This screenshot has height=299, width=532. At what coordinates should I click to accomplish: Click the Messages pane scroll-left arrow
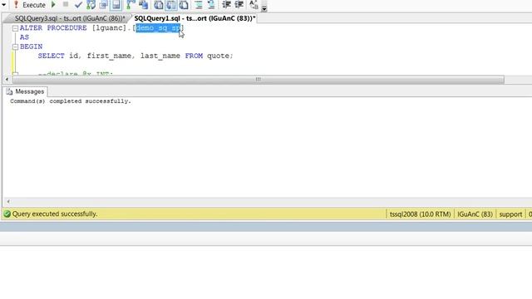tap(8, 201)
